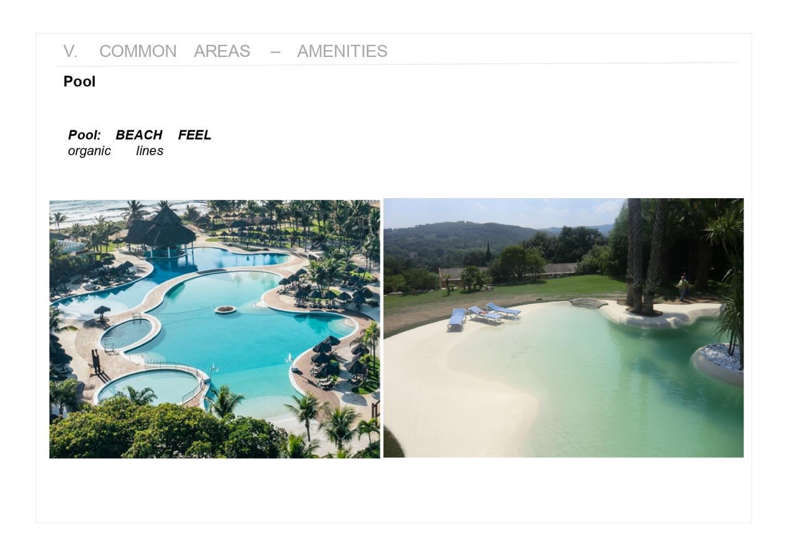The height and width of the screenshot is (556, 788).
Task: Click the word 'AMENITIES' in the header
Action: tap(342, 51)
